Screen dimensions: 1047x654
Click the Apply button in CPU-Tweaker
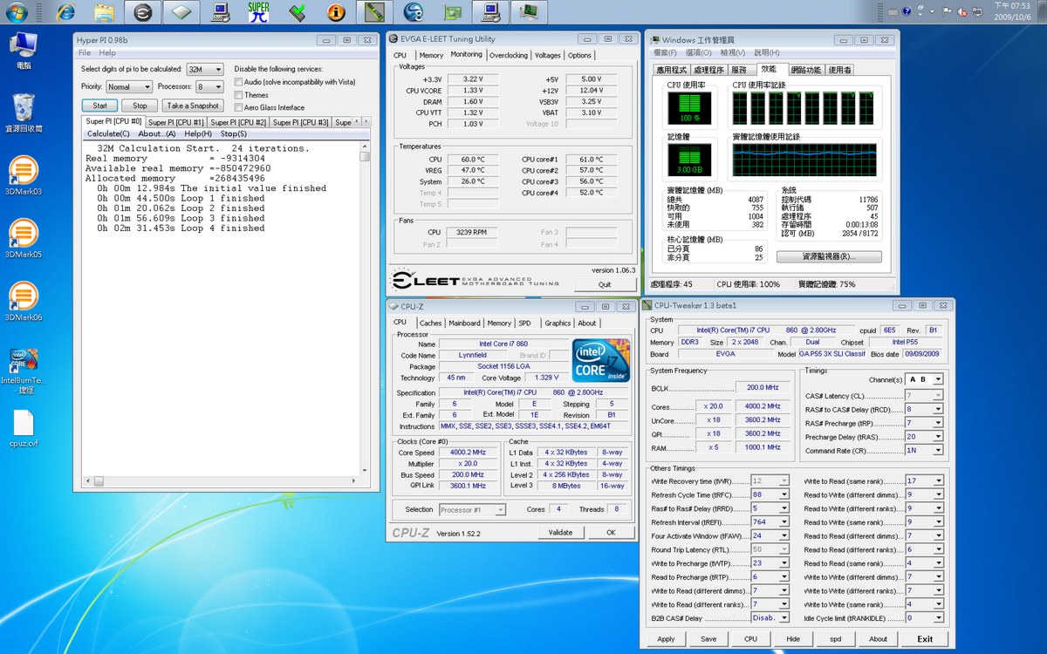pyautogui.click(x=666, y=639)
